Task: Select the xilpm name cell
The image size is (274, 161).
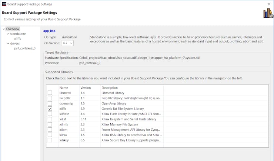Action: [x=63, y=130]
